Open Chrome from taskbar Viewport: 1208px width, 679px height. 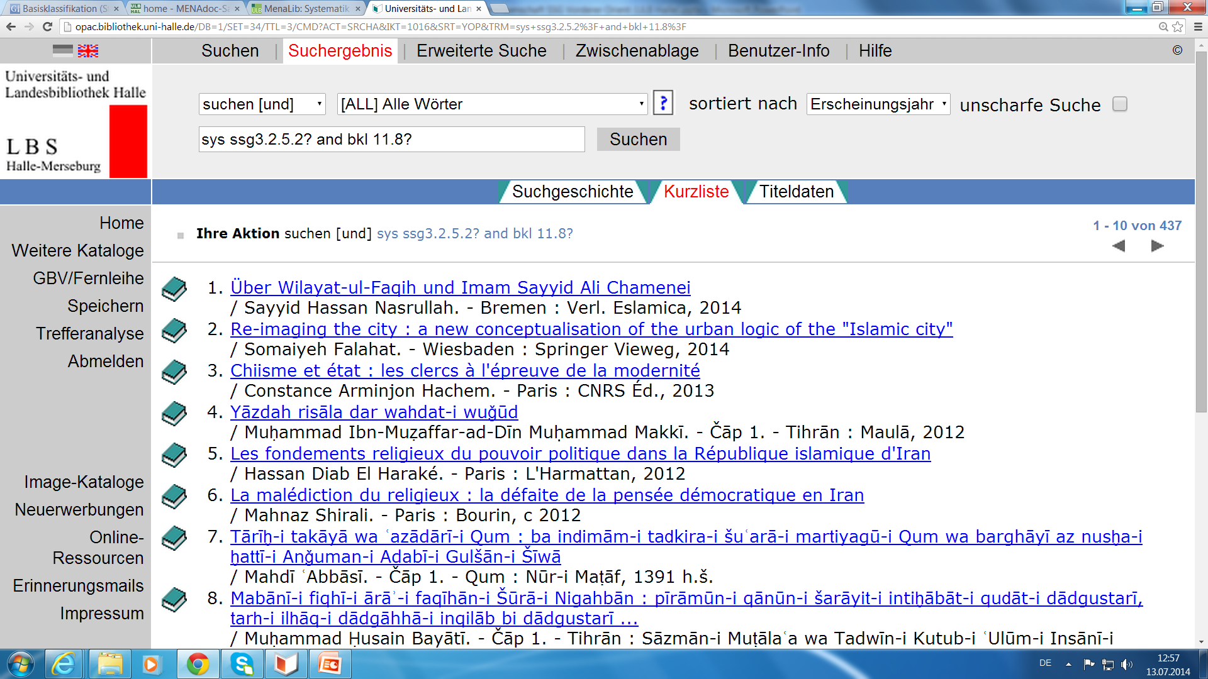coord(198,665)
